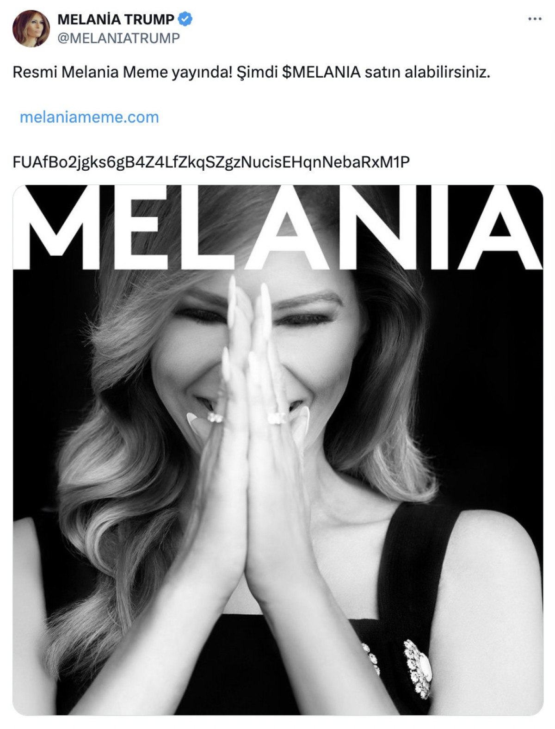Click the large white MELANIA headline in image
Viewport: 555px width, 729px height.
[x=278, y=228]
